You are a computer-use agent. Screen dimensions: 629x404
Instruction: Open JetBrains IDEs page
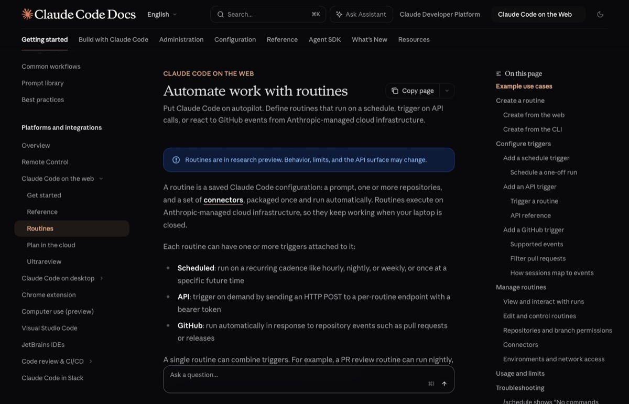coord(43,345)
